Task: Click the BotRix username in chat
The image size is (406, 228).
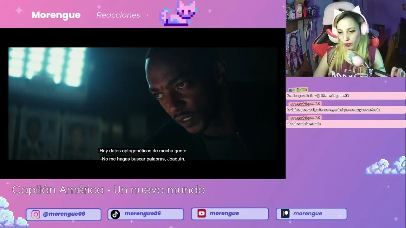Action: tap(302, 90)
